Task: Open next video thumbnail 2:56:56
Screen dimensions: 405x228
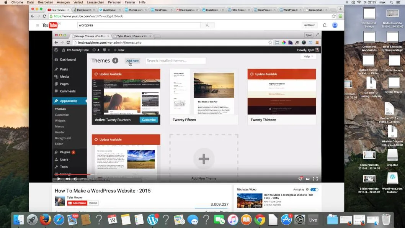Action: [250, 200]
